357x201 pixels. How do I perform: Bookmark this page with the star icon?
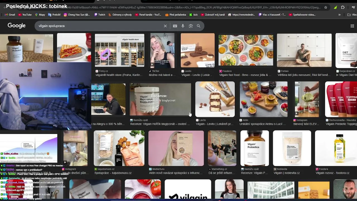coord(325,8)
